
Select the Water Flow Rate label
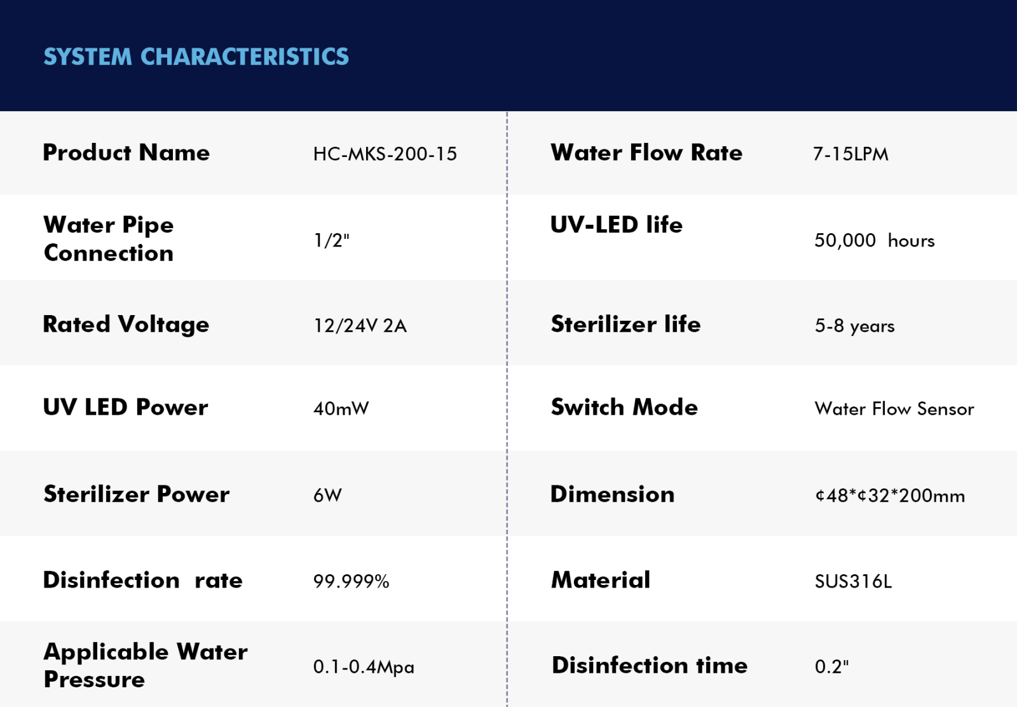646,152
